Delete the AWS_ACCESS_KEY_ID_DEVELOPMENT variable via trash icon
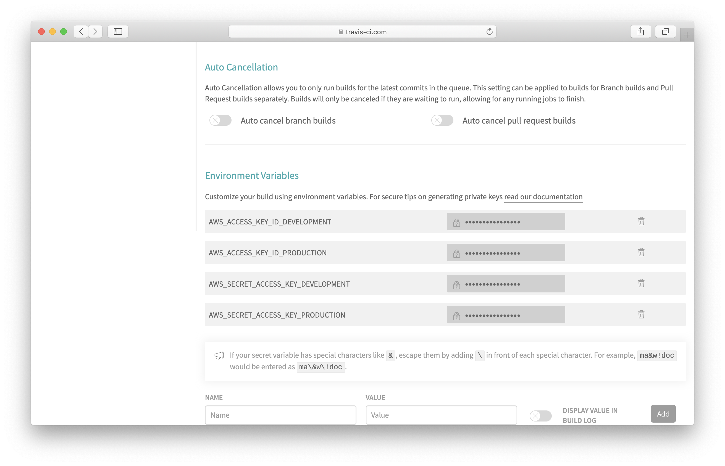Viewport: 725px width, 466px height. click(641, 221)
